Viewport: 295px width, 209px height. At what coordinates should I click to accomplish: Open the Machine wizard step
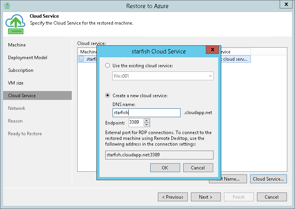[17, 45]
